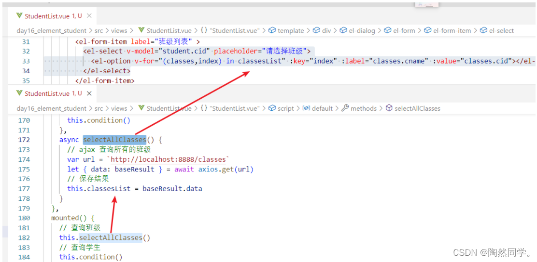Click axios.get(url) on line 175
Image resolution: width=537 pixels, height=262 pixels.
coord(226,169)
